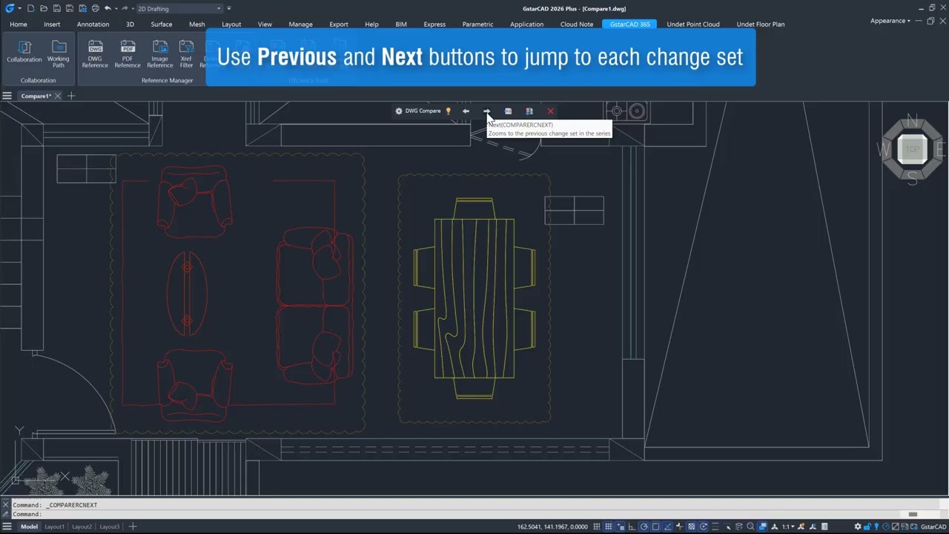Redo the last undone action
The height and width of the screenshot is (534, 949).
(x=125, y=8)
